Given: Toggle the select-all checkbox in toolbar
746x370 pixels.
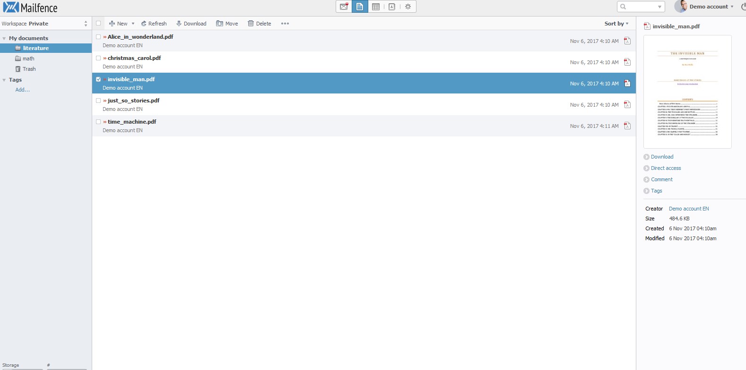Looking at the screenshot, I should point(98,23).
